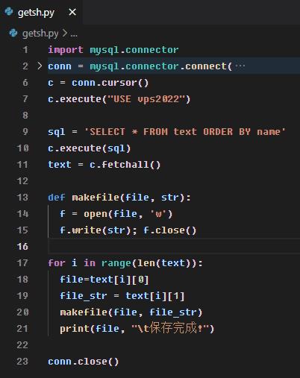Click the makefile function name definition
300x378 pixels.
click(x=96, y=198)
